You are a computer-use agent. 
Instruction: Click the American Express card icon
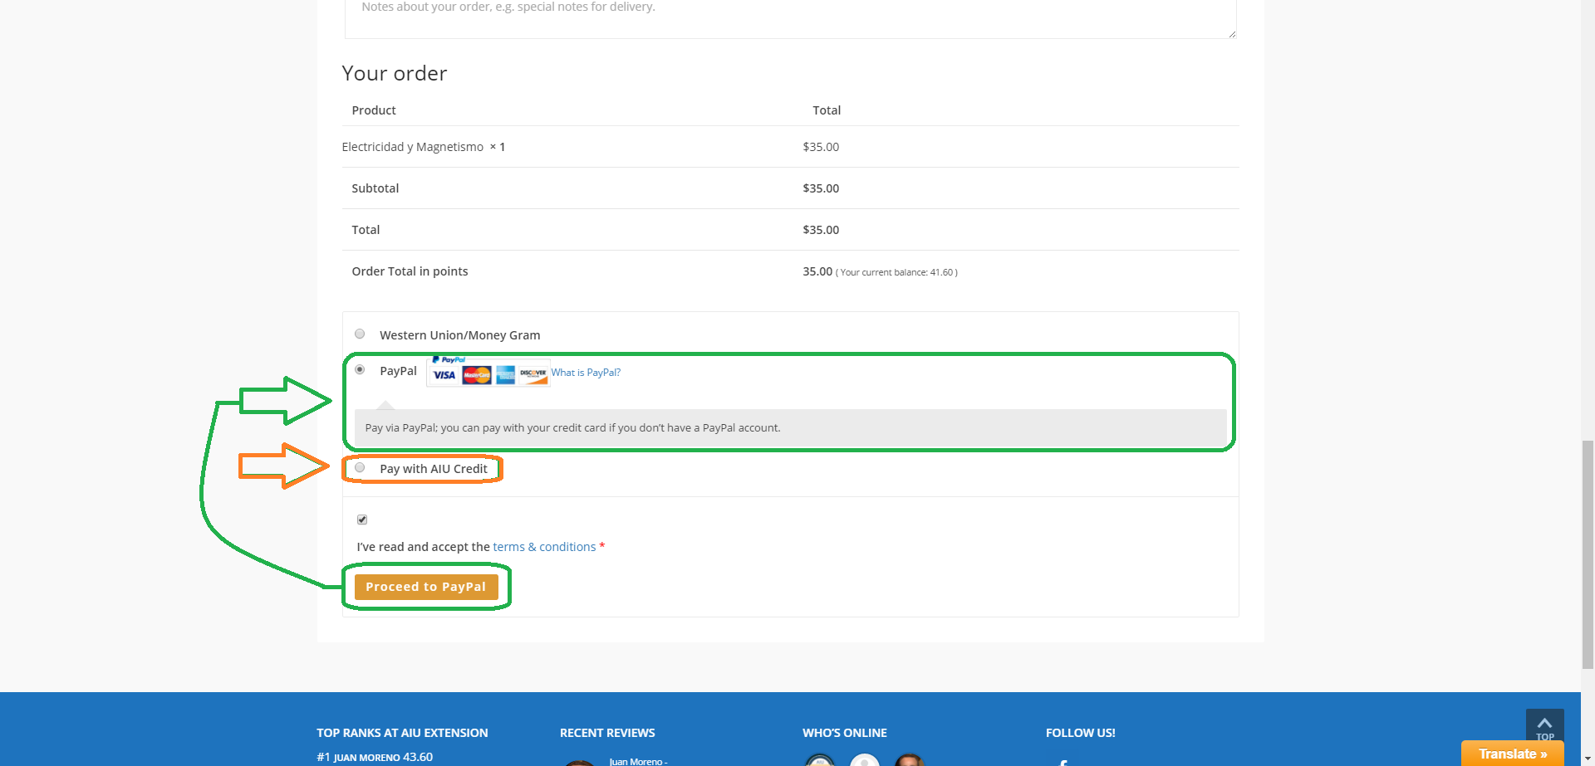tap(506, 375)
